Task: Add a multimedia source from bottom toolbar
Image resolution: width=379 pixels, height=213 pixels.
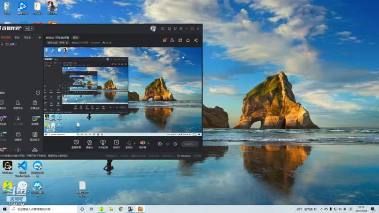Action: coord(116,144)
